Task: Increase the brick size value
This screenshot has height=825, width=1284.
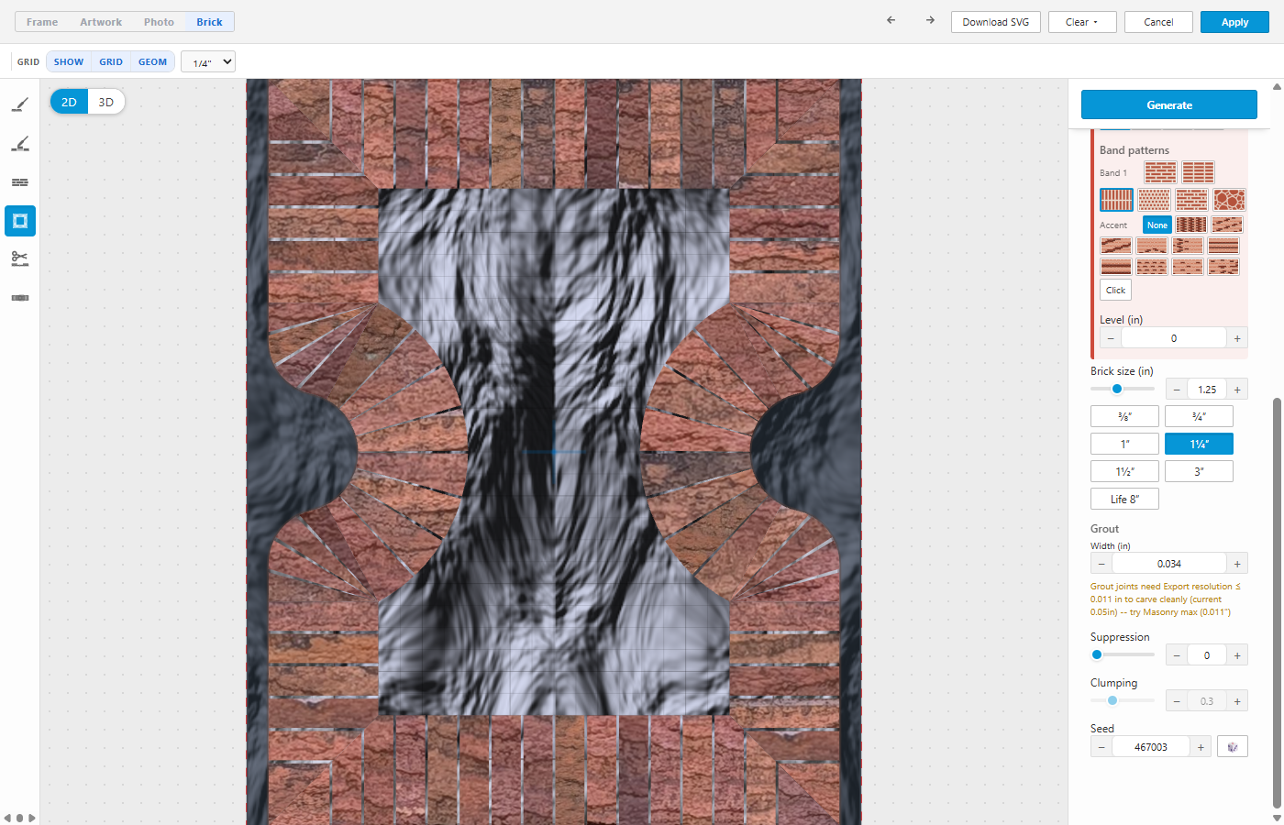Action: [1237, 390]
